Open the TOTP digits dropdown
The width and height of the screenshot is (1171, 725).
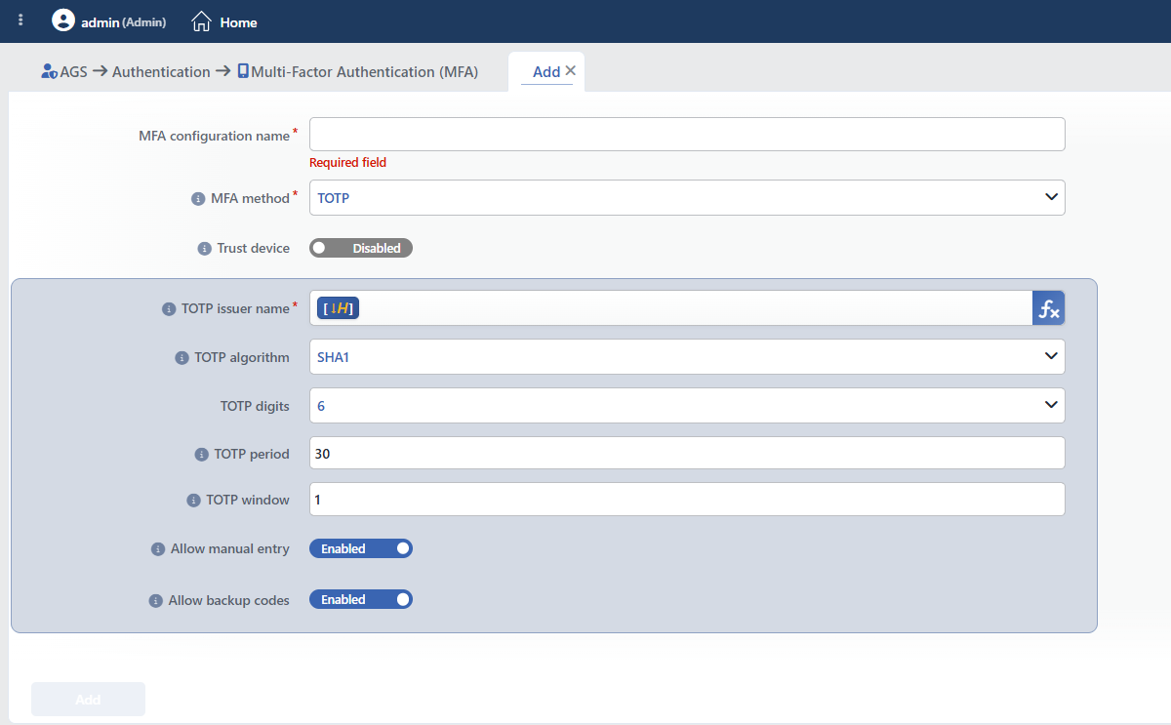pyautogui.click(x=687, y=405)
